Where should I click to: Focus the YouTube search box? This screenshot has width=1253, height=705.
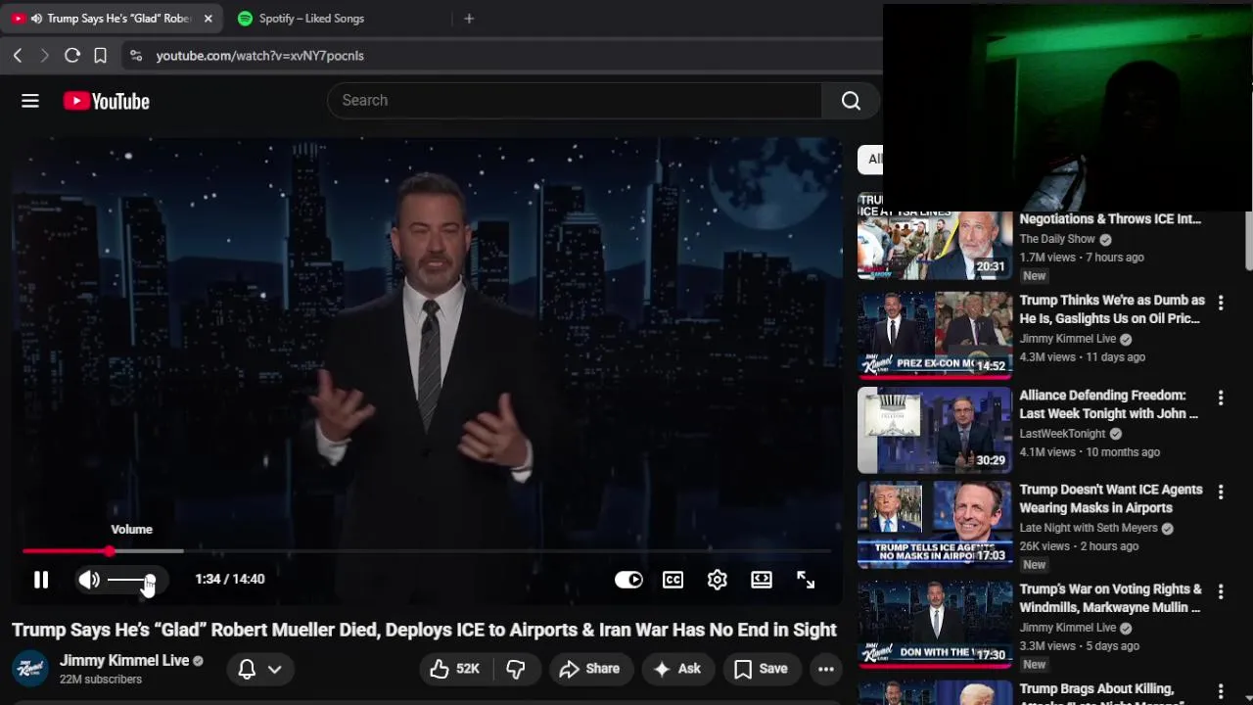576,100
